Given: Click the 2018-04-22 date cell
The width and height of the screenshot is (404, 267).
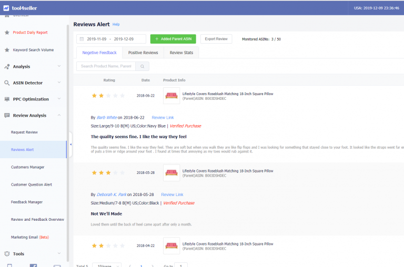Looking at the screenshot, I should pos(146,246).
